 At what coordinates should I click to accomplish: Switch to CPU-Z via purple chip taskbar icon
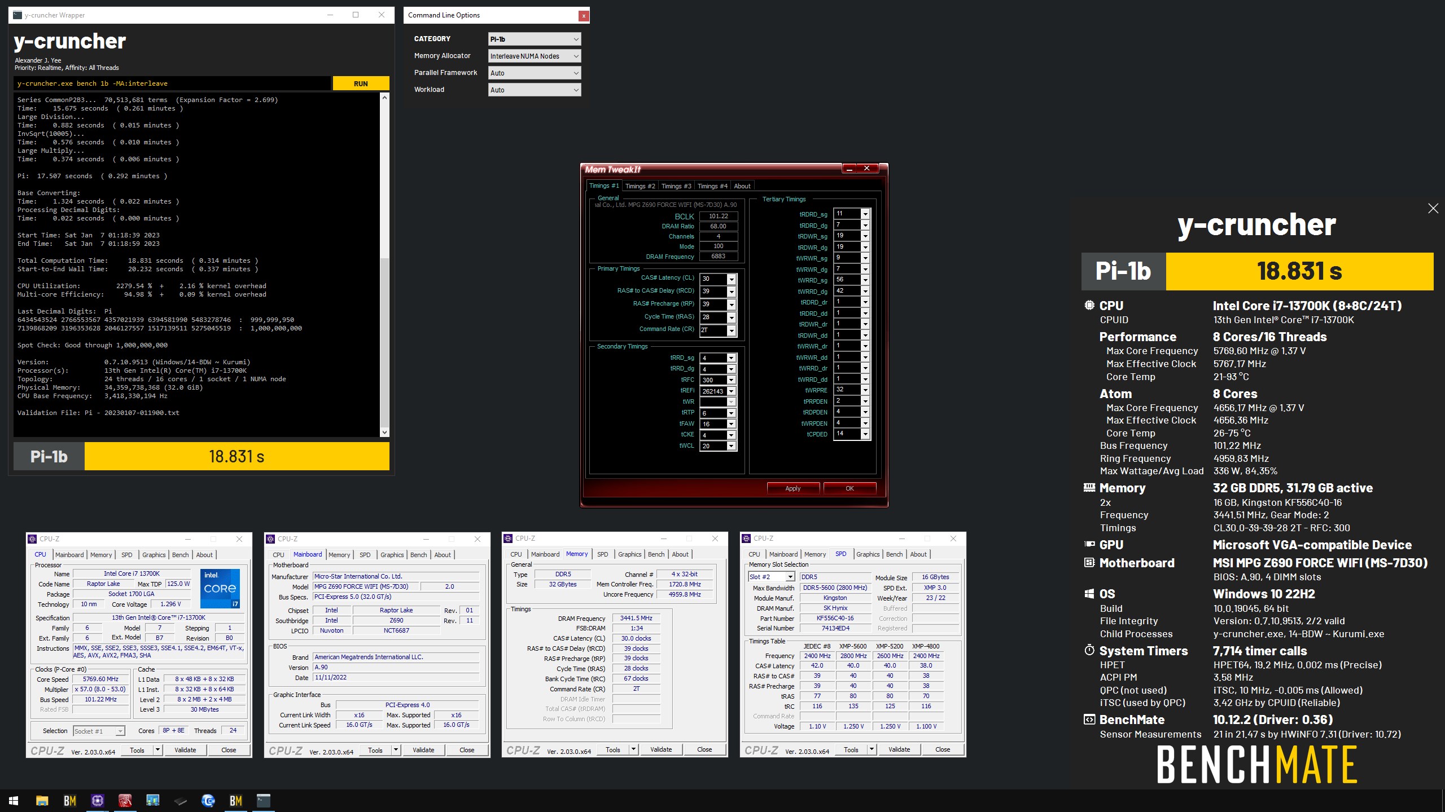click(97, 801)
